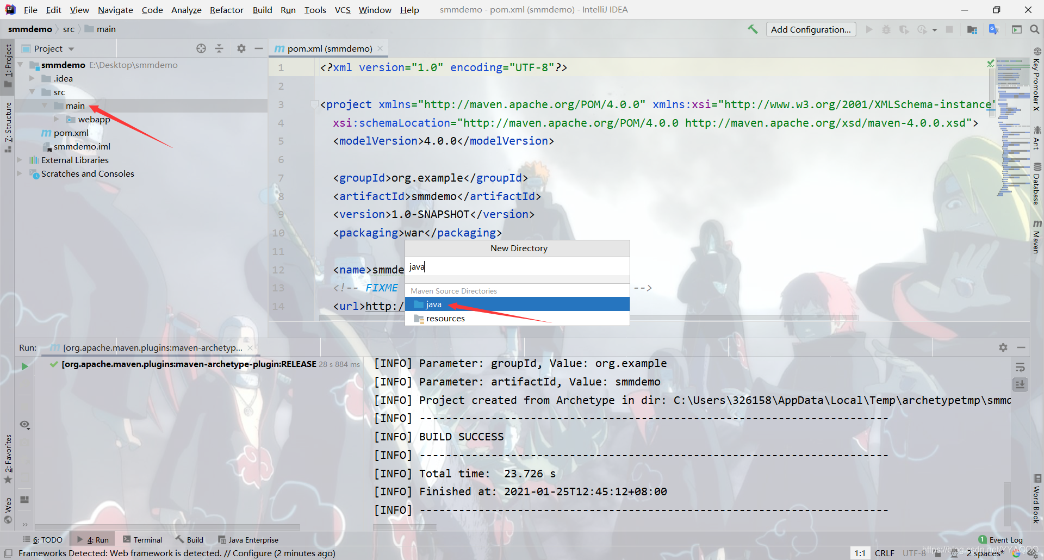
Task: Click the 2 spaces indent setting
Action: [x=985, y=553]
